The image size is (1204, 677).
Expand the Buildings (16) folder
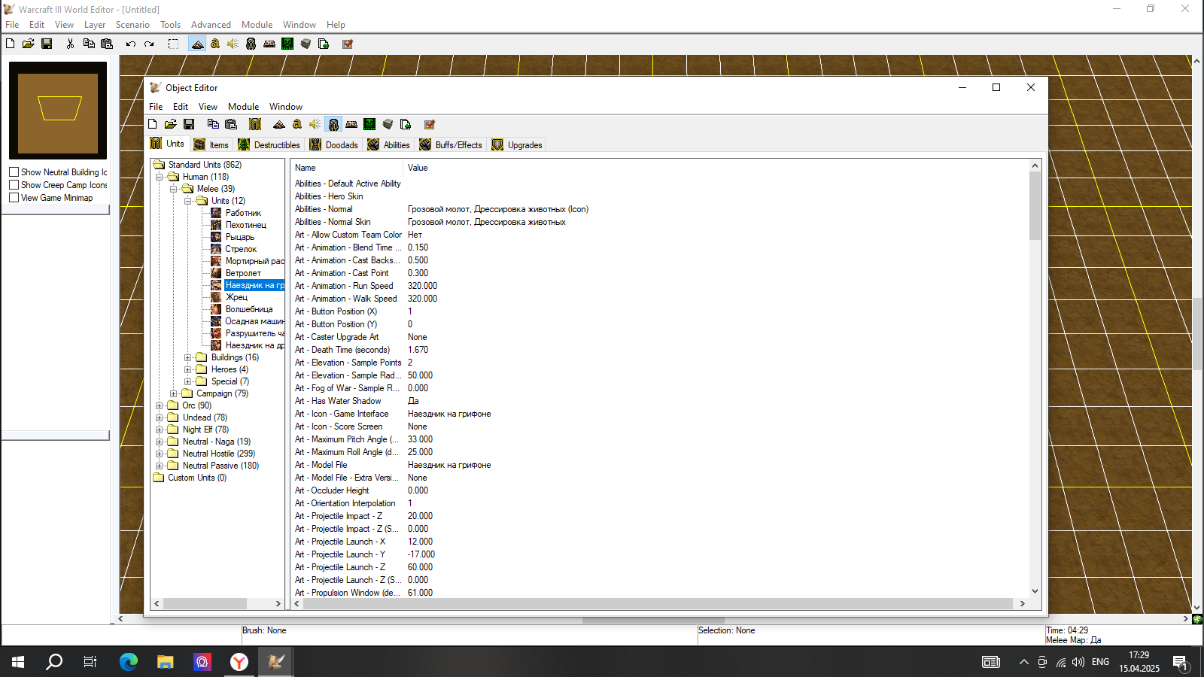[x=188, y=357]
